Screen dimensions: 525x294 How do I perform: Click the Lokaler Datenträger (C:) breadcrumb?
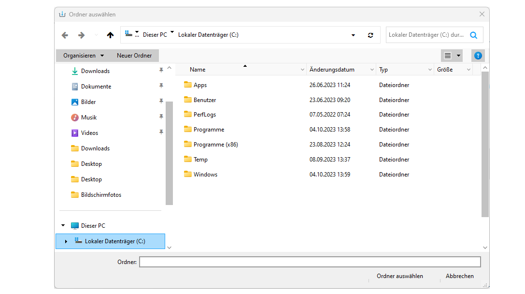[x=208, y=35]
